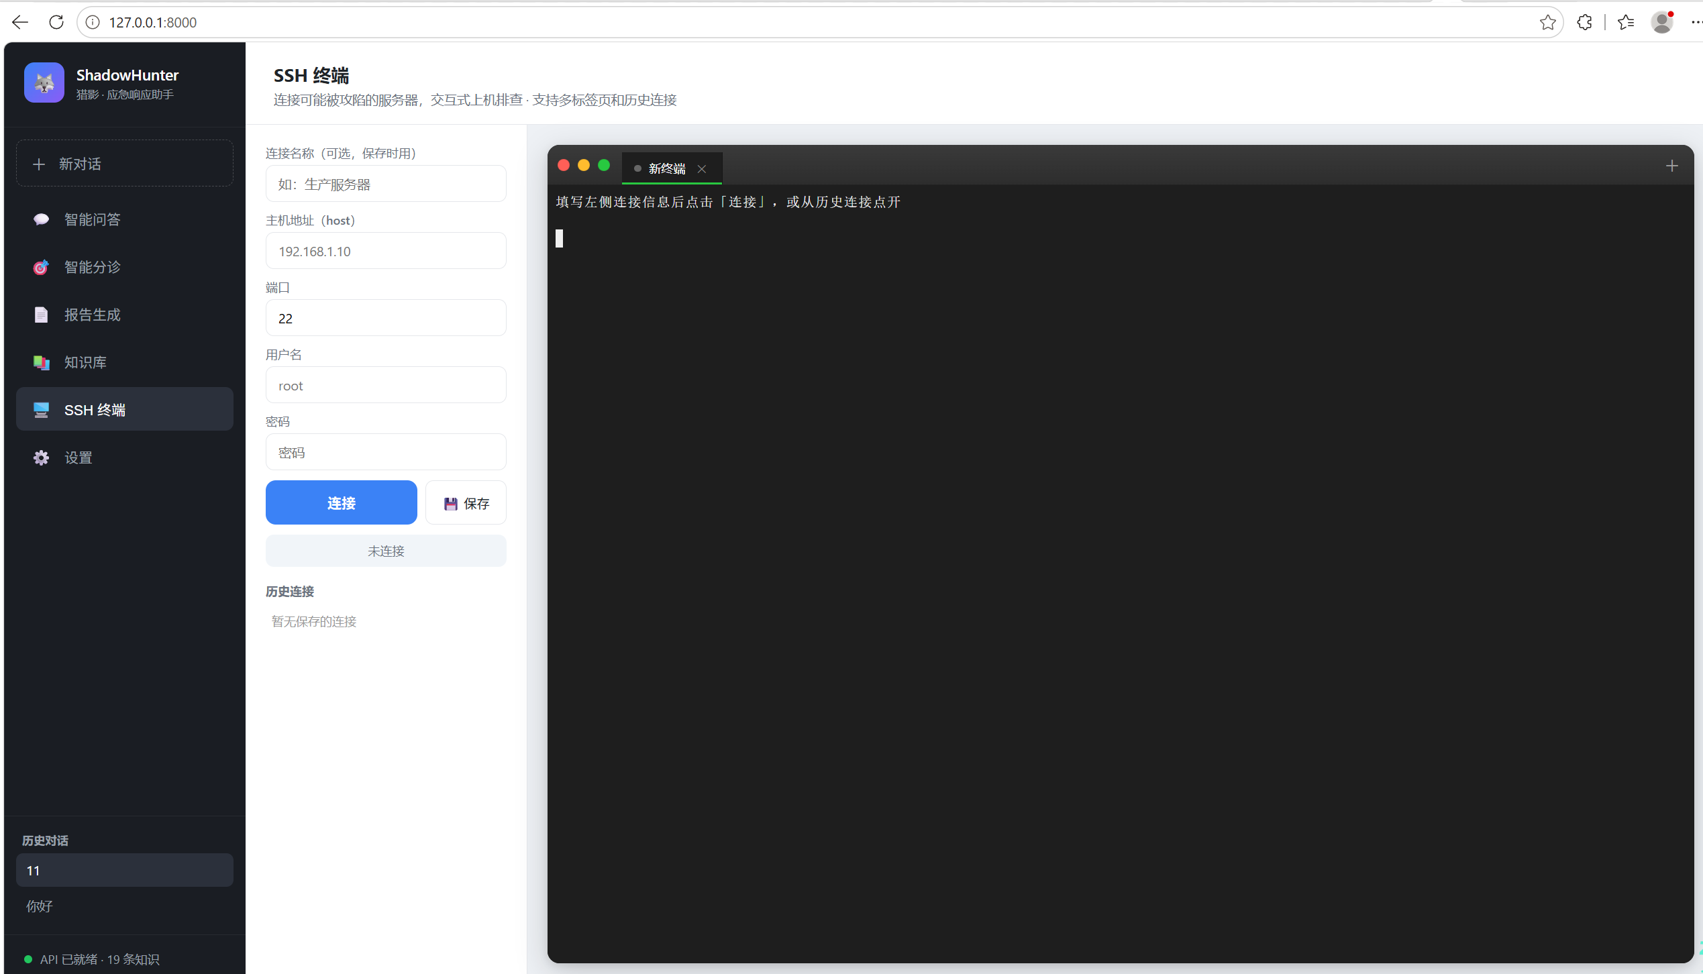This screenshot has width=1703, height=974.
Task: Save the connection with 保存 button
Action: tap(466, 502)
